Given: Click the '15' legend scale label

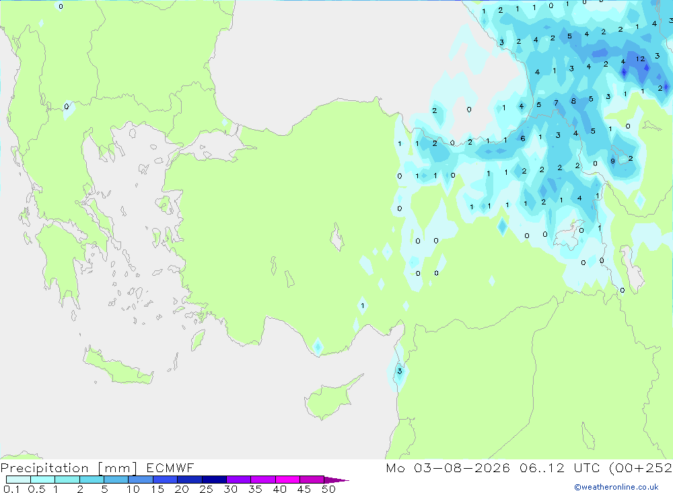Looking at the screenshot, I should click(x=157, y=489).
